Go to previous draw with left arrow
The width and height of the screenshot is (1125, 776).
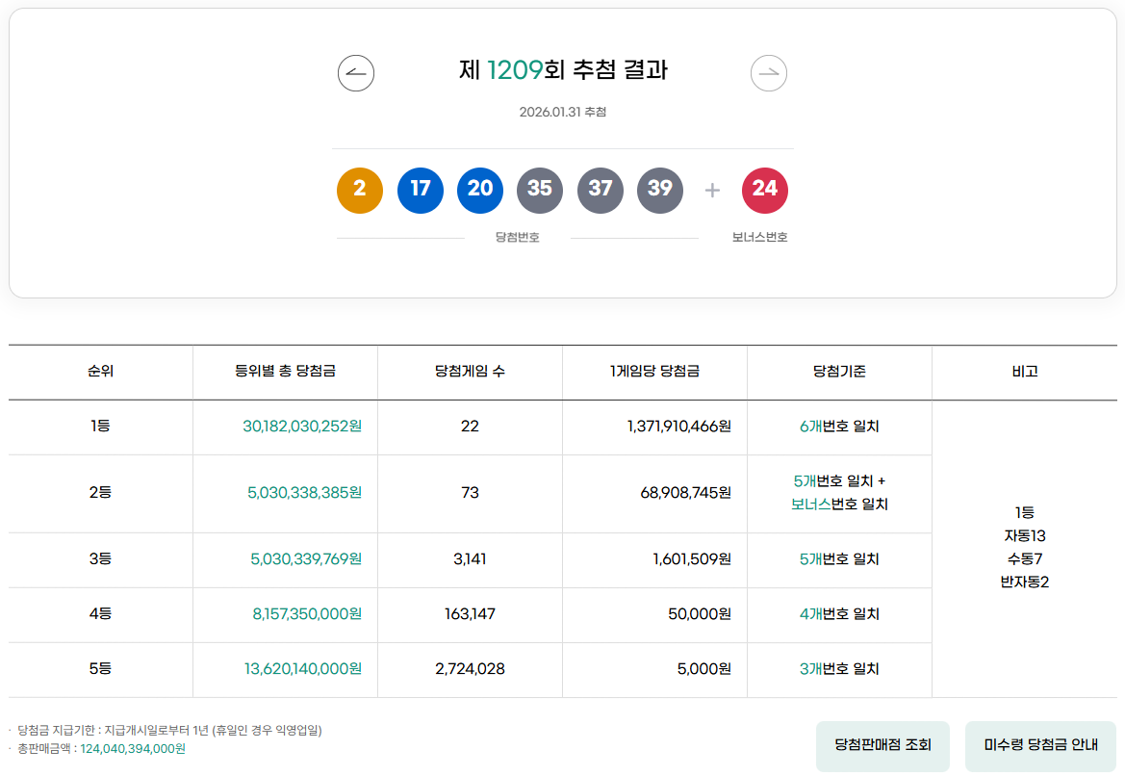pyautogui.click(x=356, y=73)
